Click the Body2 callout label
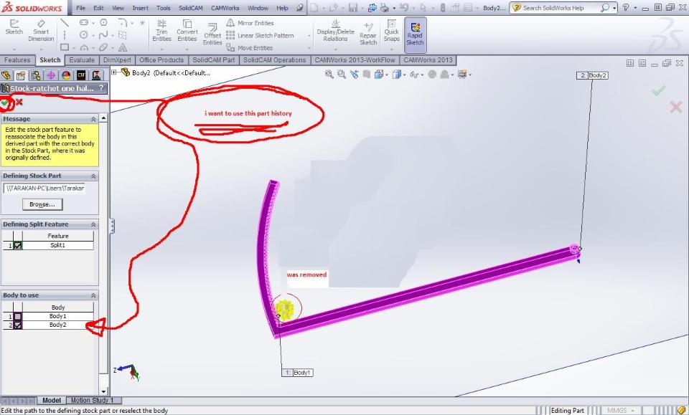 [592, 75]
